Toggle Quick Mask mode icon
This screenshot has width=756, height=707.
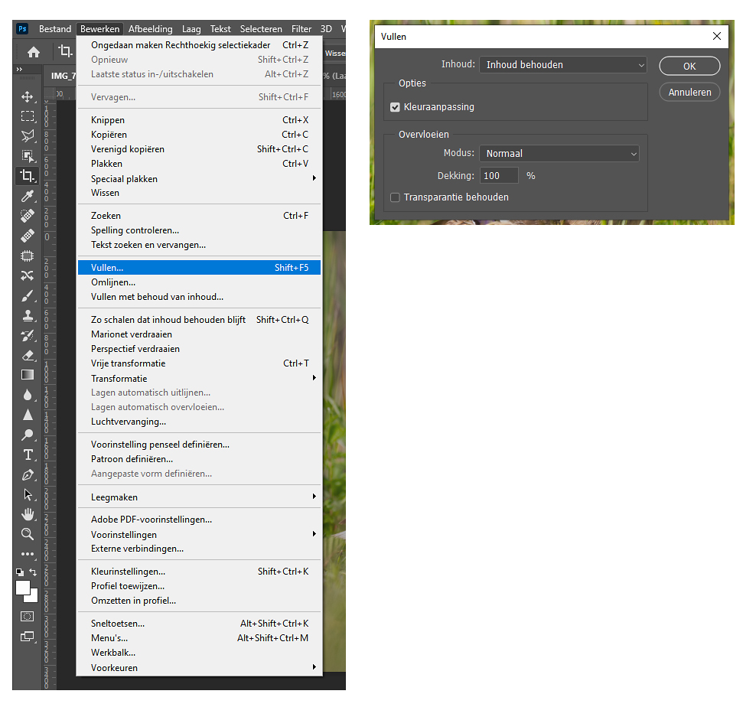click(x=28, y=616)
